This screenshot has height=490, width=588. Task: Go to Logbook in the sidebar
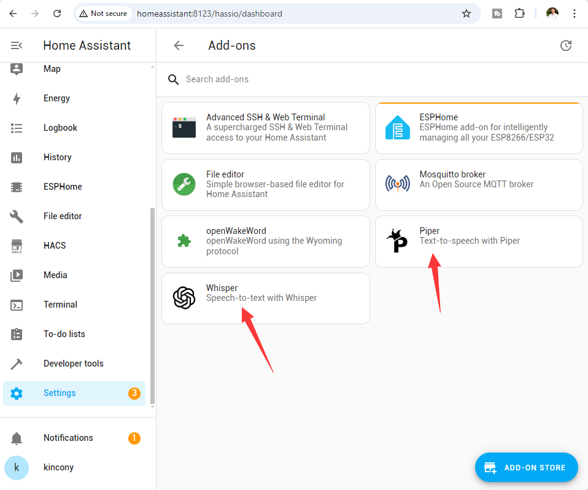(x=60, y=128)
